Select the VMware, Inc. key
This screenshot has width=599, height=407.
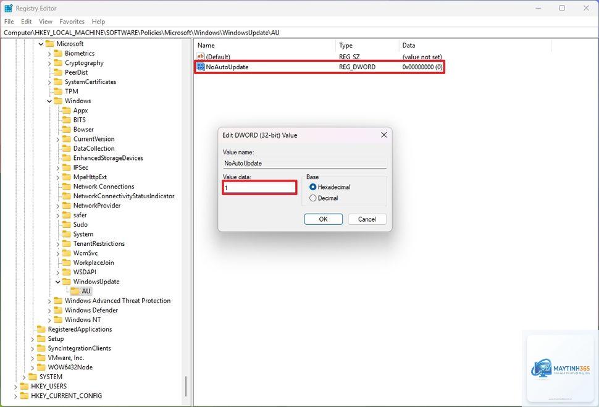65,358
